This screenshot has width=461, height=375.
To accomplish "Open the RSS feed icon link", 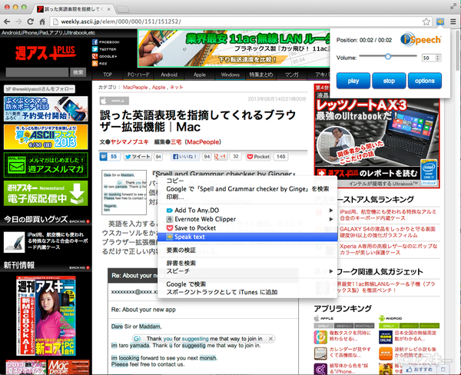I will (x=95, y=63).
